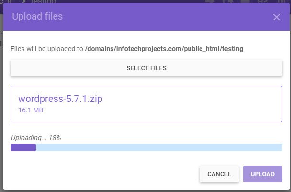Click the destination path /domains/infotechprojects.com/public_html/testing
Screen dimensions: 291x192
(164, 49)
